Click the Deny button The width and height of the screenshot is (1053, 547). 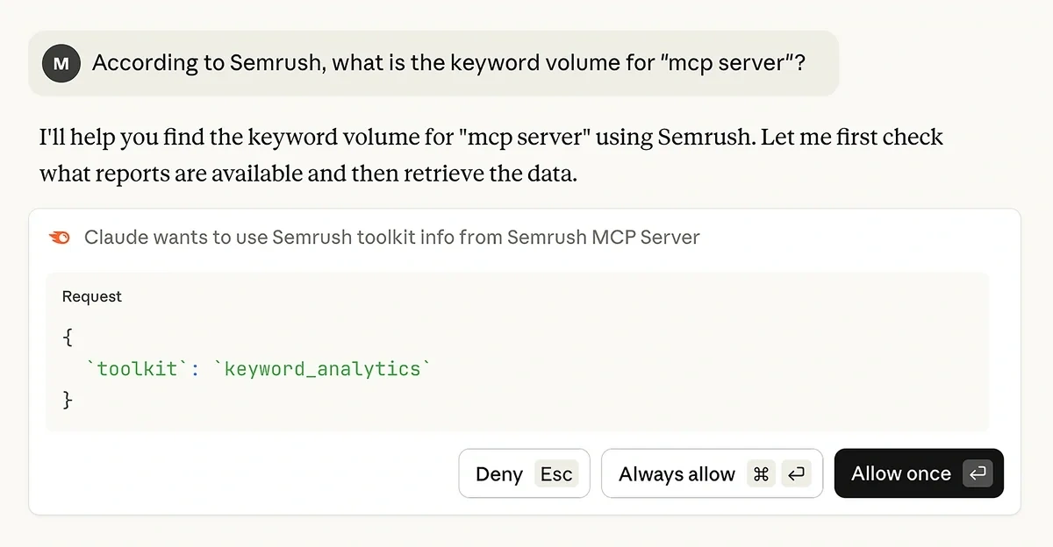[x=524, y=473]
